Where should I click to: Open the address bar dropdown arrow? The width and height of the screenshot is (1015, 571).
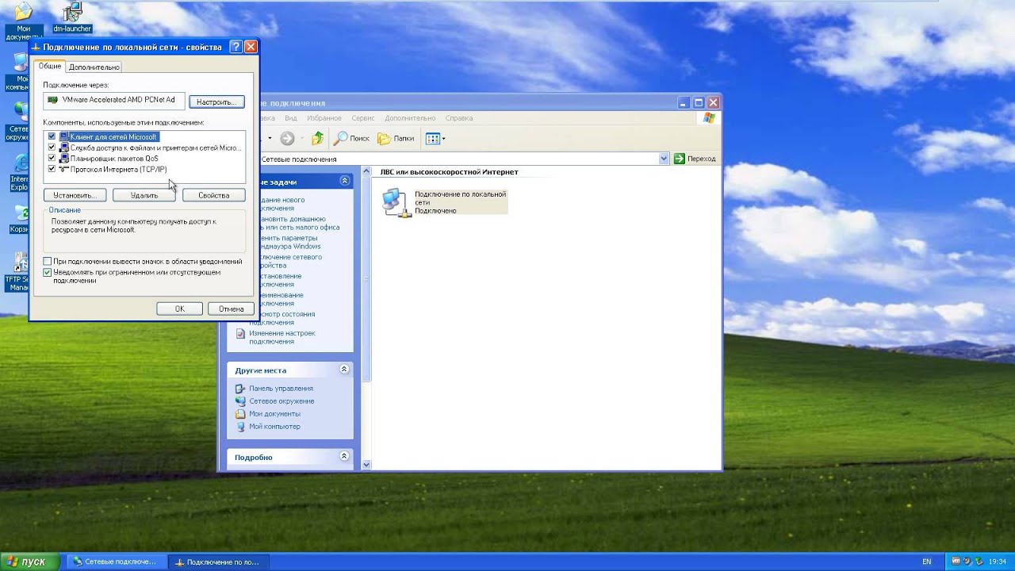pyautogui.click(x=664, y=159)
